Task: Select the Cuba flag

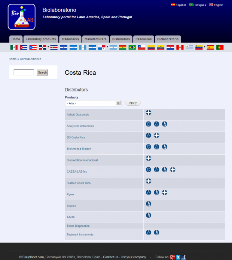Action: 24,47
